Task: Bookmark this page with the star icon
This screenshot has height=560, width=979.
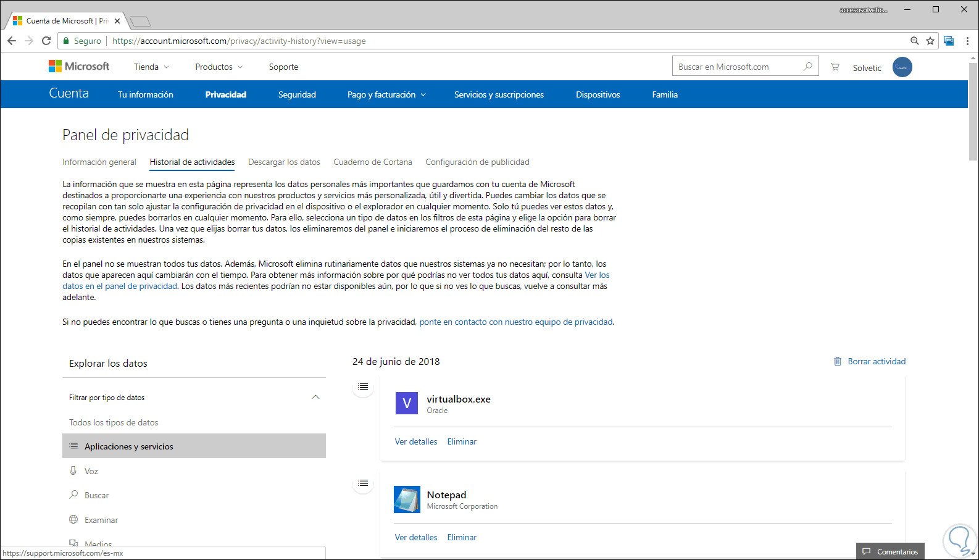Action: pyautogui.click(x=930, y=41)
